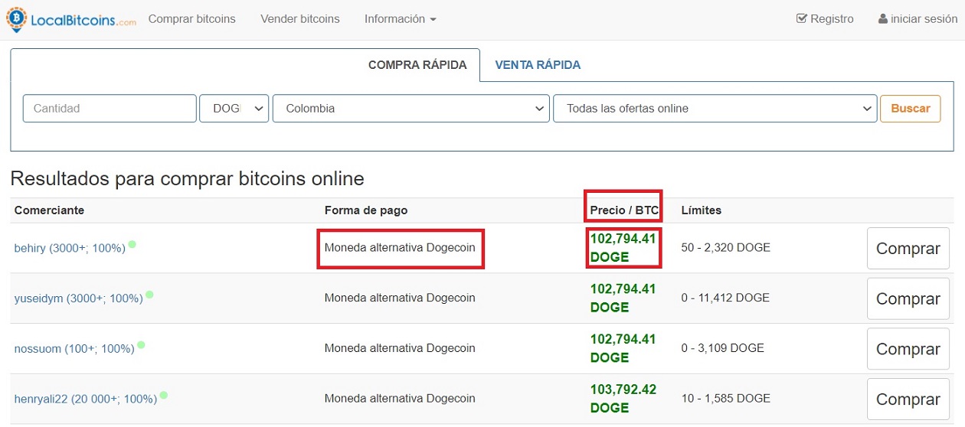Image resolution: width=965 pixels, height=427 pixels.
Task: Click limits 50 - 2,320 DOGE
Action: point(725,248)
